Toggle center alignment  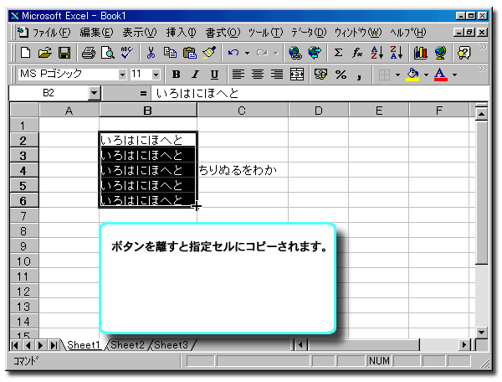tap(258, 75)
